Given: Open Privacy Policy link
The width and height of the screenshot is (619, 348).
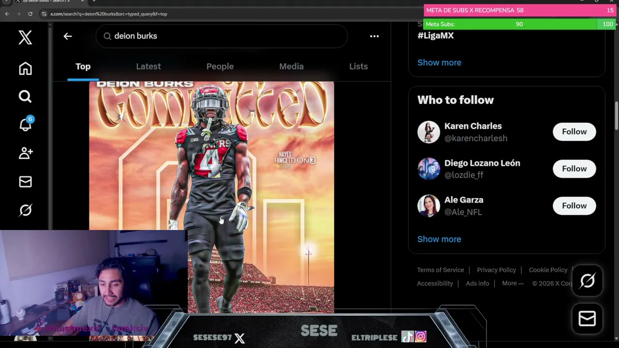Looking at the screenshot, I should point(496,270).
